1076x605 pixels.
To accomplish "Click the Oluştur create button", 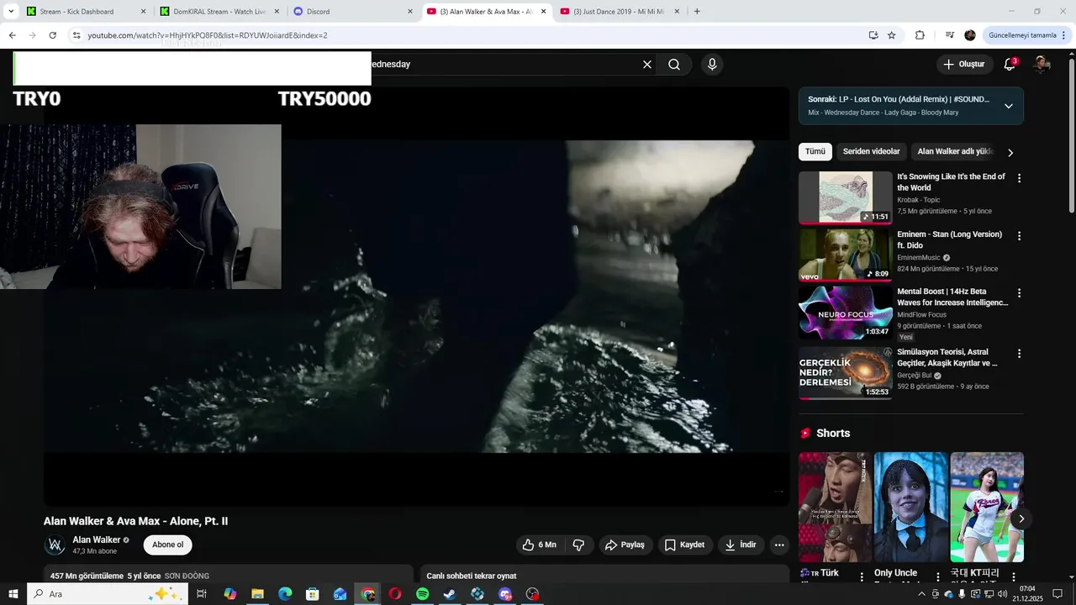I will 963,65.
